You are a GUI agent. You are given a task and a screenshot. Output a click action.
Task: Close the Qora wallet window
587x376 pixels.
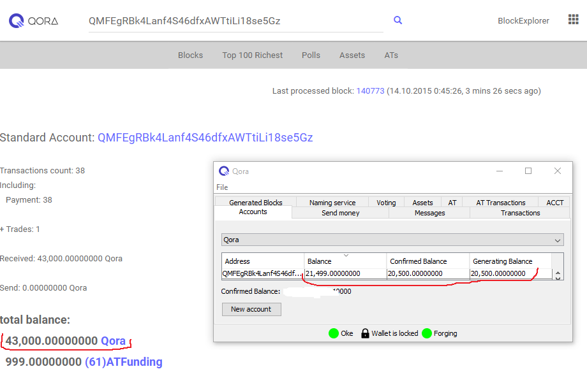(558, 171)
